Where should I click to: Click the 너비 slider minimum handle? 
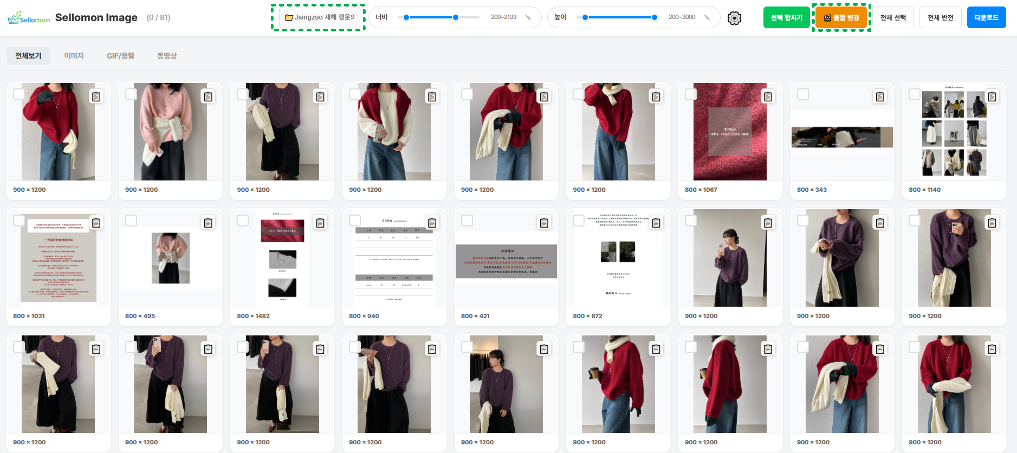point(406,17)
